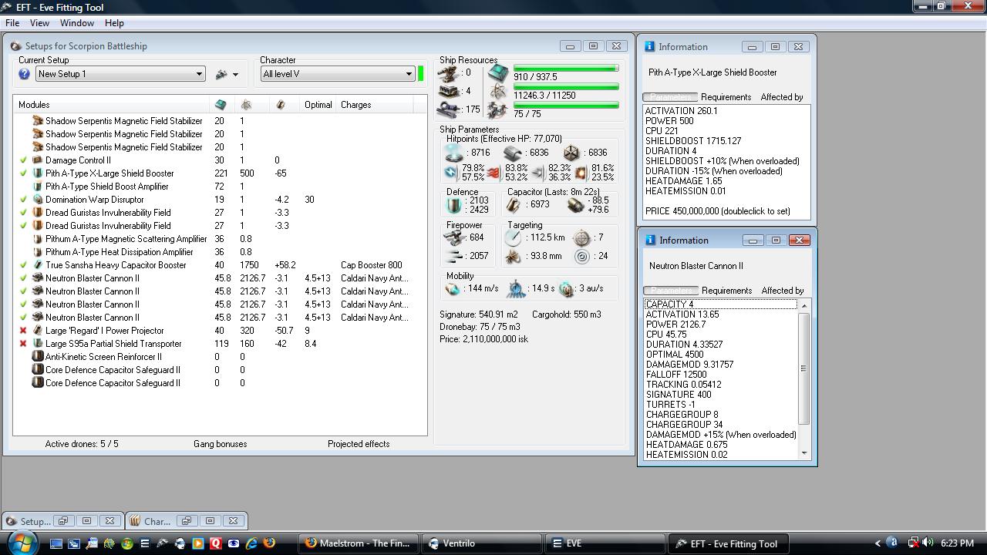This screenshot has width=987, height=555.
Task: Toggle the True Sansha Heavy Capacitor Booster checkmark
Action: (x=24, y=265)
